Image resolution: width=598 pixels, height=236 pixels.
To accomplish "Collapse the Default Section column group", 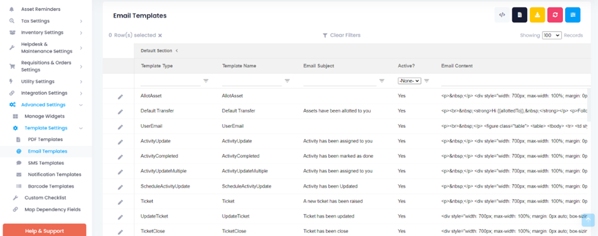I will click(177, 51).
